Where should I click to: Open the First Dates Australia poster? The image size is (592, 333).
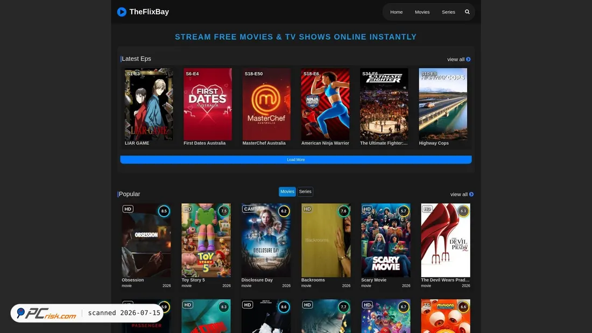(x=208, y=104)
